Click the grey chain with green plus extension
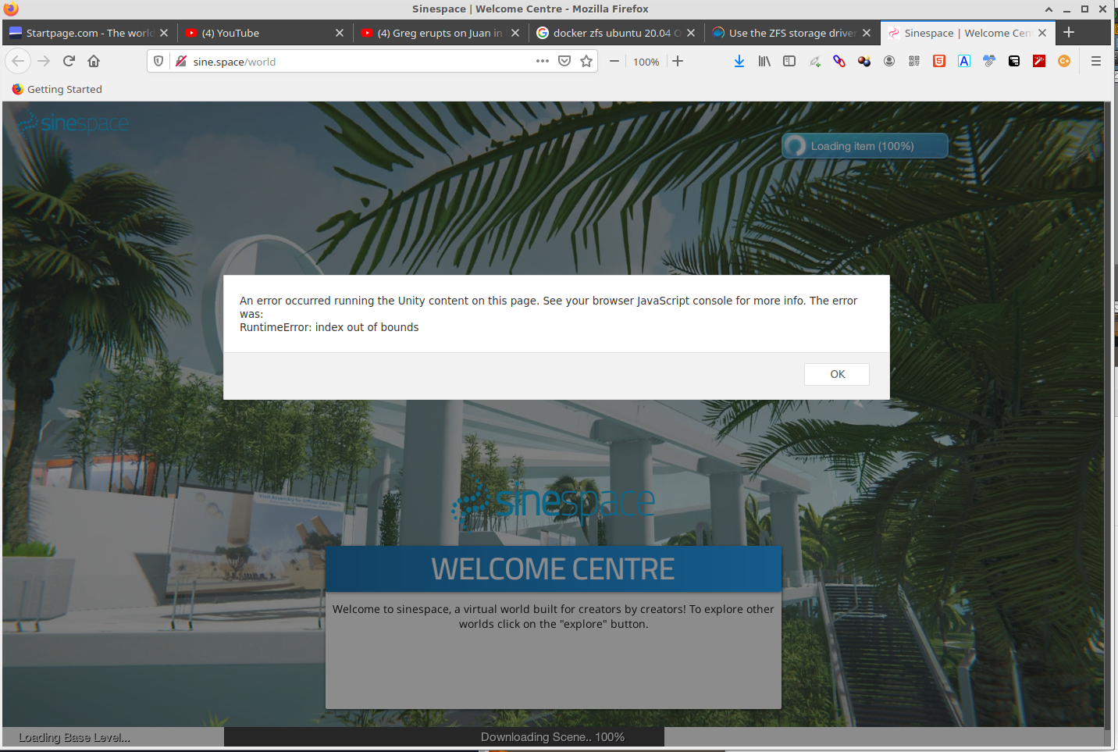 814,61
